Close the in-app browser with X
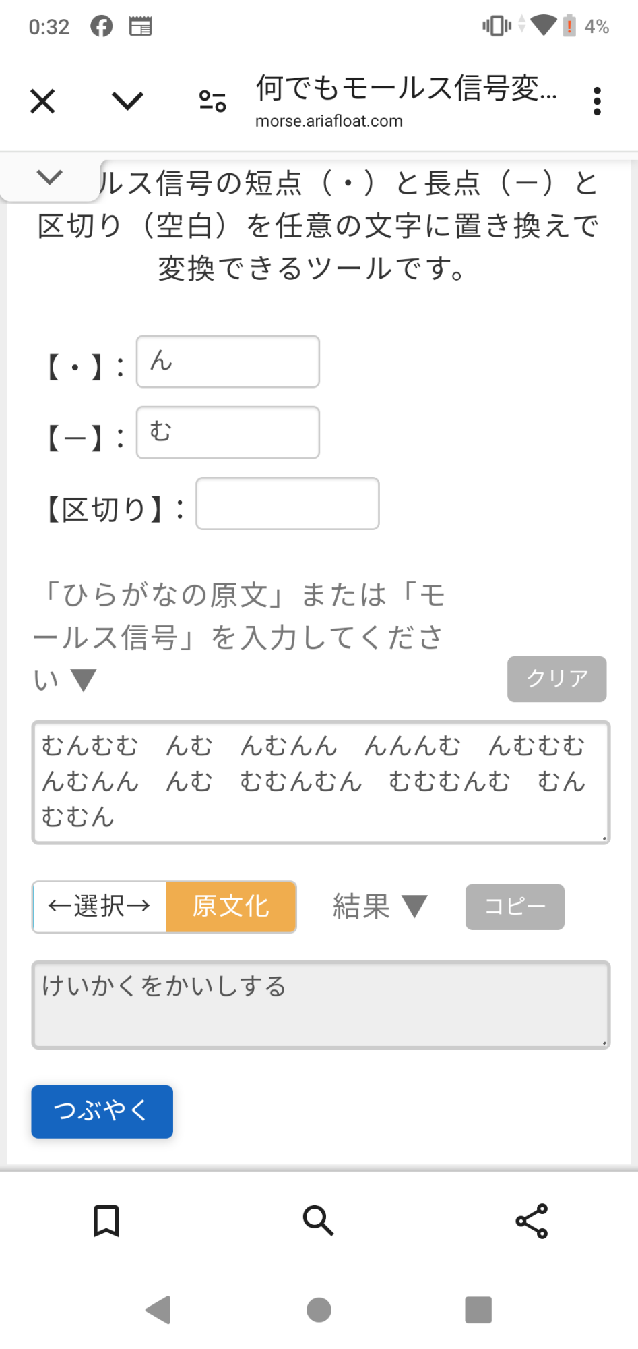The width and height of the screenshot is (638, 1349). pyautogui.click(x=42, y=102)
